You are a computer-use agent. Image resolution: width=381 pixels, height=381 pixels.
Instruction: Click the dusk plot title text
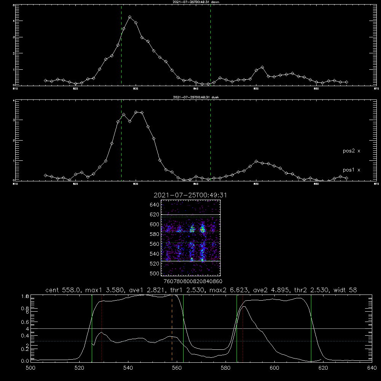tap(196, 97)
